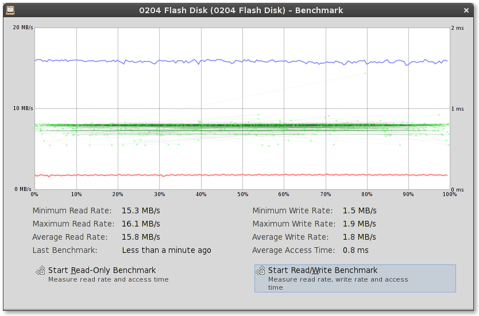Click the gears icon beside Start Read/Write Benchmark

click(260, 270)
